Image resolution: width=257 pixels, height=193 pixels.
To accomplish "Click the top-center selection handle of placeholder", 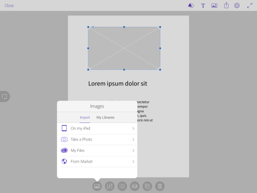I will click(x=124, y=27).
